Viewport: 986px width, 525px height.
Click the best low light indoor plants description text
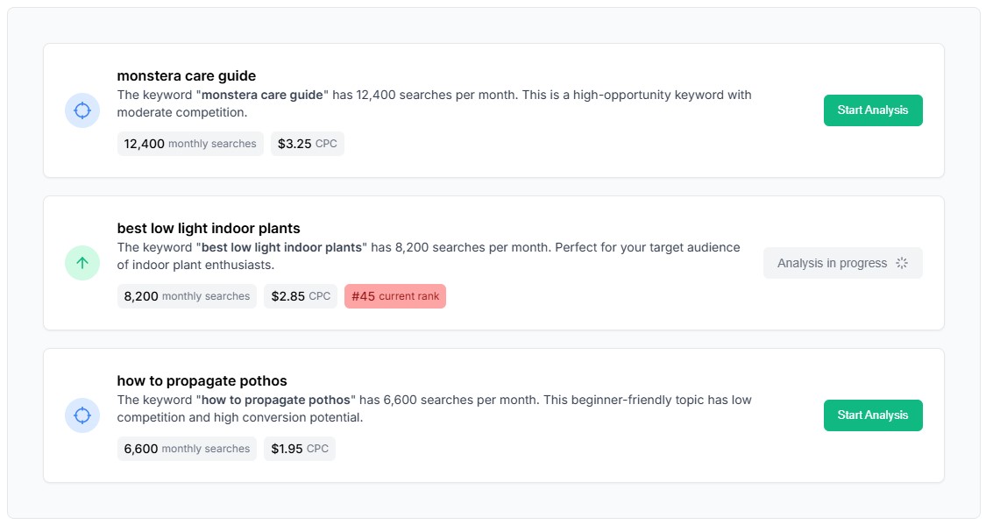pyautogui.click(x=428, y=256)
